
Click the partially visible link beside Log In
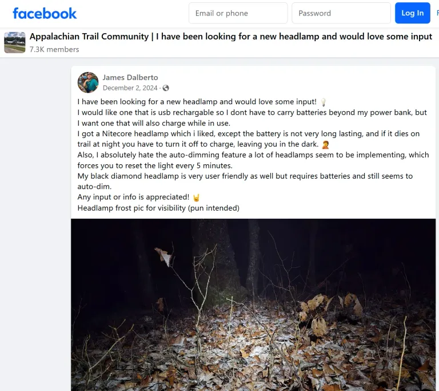pyautogui.click(x=437, y=13)
